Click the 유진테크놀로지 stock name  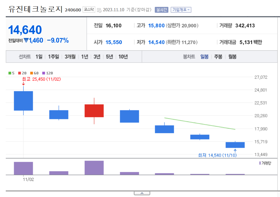(35, 9)
